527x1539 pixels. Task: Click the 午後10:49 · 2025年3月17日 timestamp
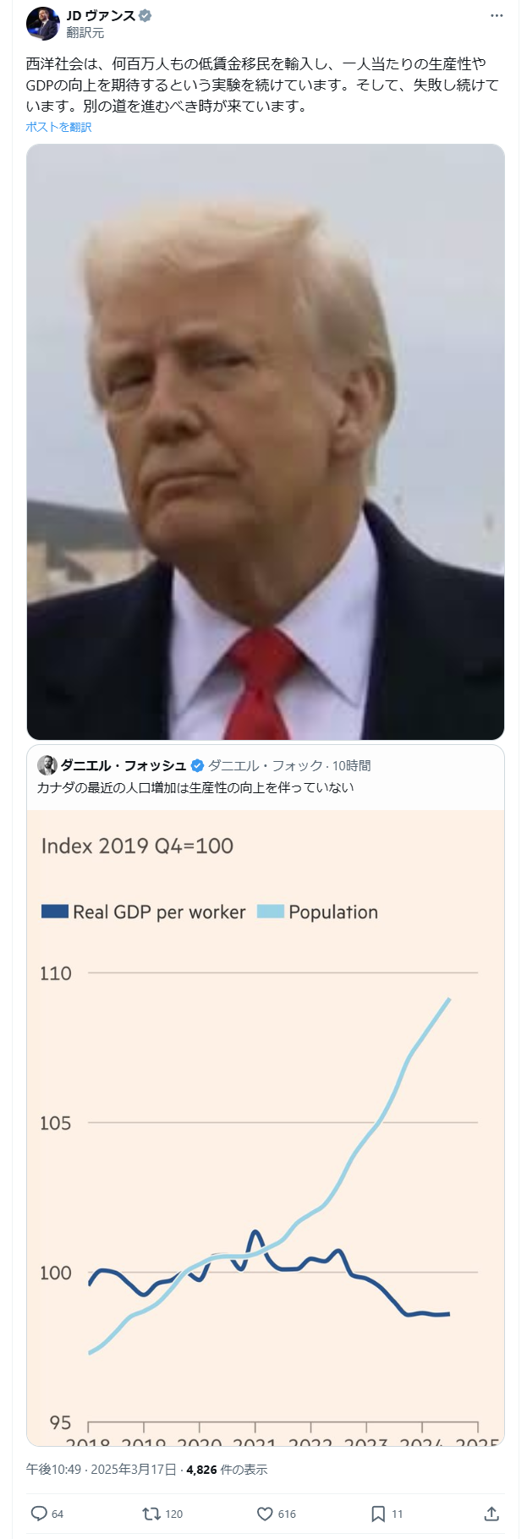coord(102,1470)
